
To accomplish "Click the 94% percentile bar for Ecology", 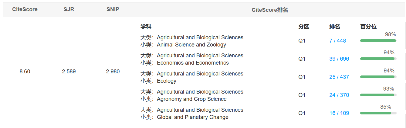I will (x=378, y=77).
